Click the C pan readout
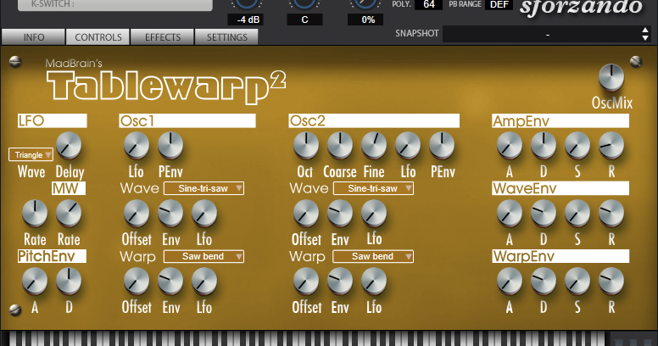Viewport: 658px width, 346px height. (304, 20)
